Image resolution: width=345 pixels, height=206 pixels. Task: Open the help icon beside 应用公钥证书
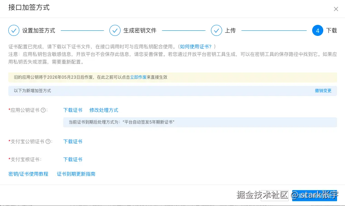pos(44,110)
